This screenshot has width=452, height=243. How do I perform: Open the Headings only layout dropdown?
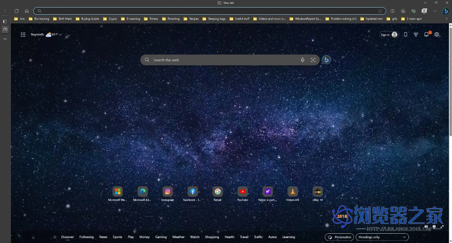[382, 237]
